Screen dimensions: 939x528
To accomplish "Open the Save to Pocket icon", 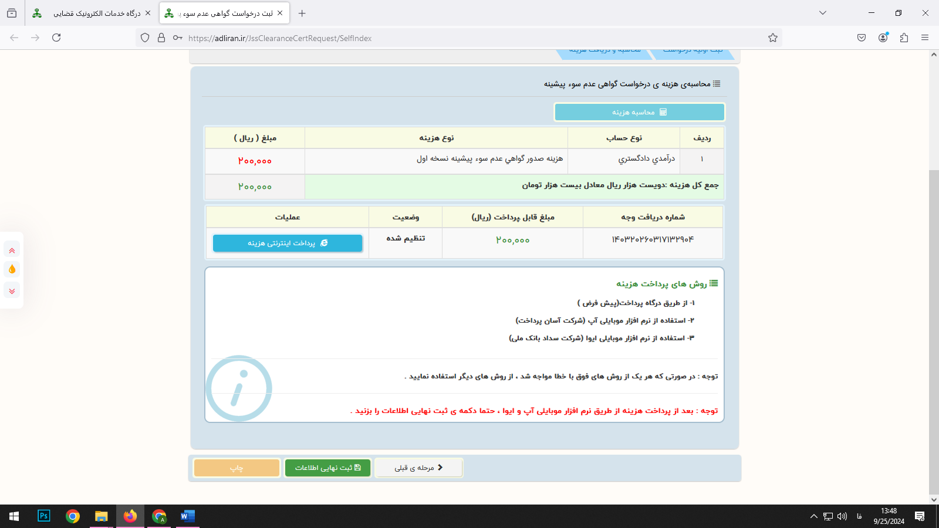I will pos(862,38).
